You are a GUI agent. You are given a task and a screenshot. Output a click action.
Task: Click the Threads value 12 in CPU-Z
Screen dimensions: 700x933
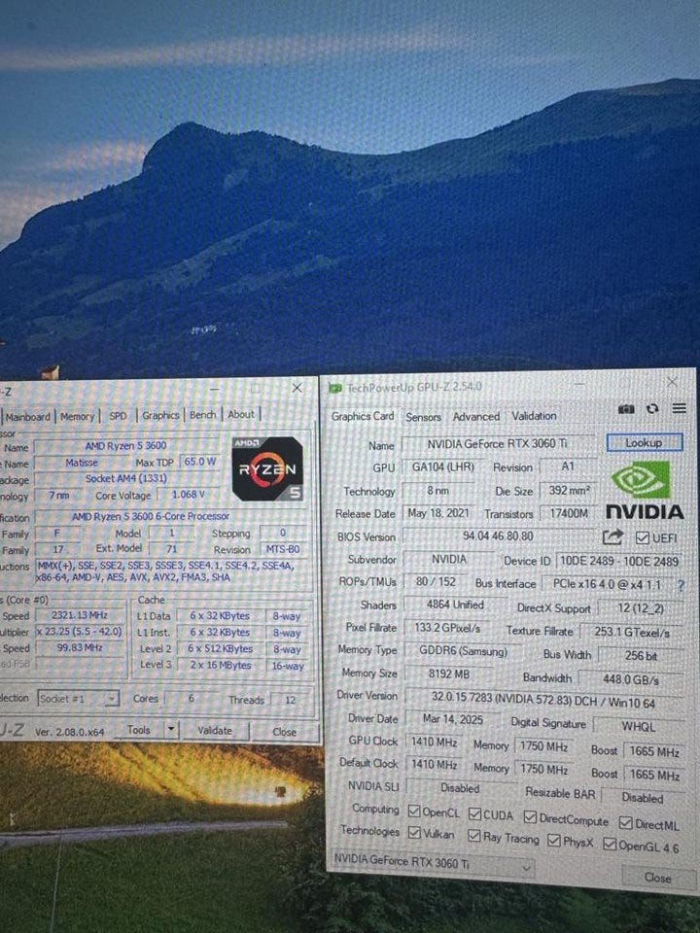coord(290,700)
